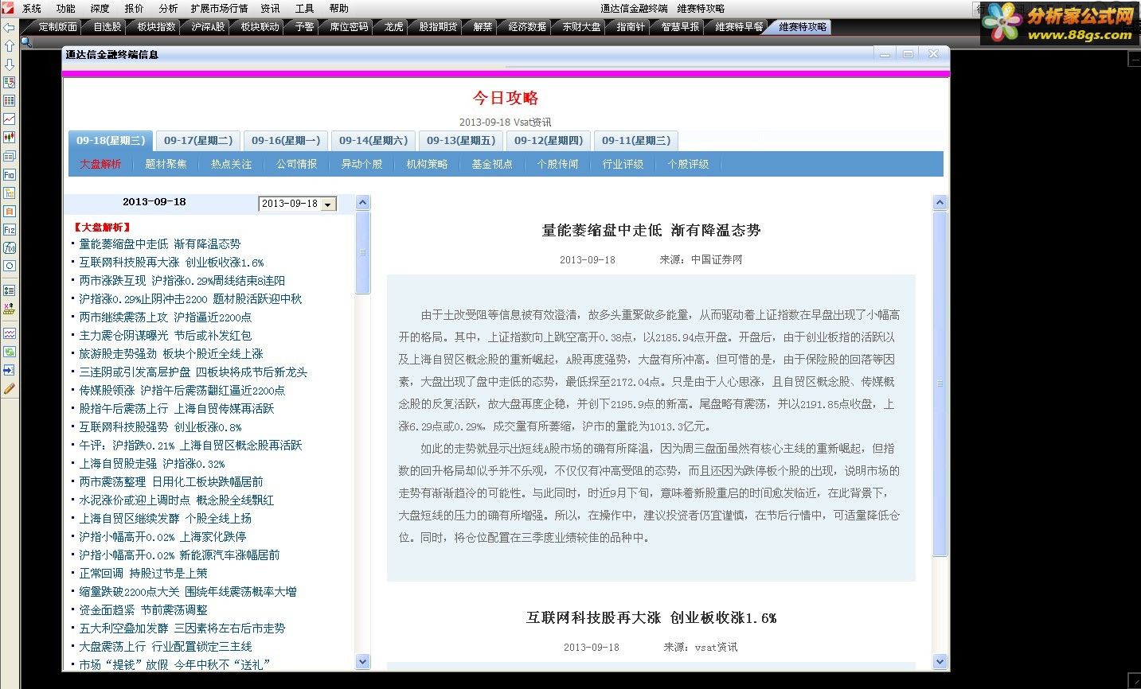Click content pane scrollbar thumb
Viewport: 1141px width, 689px height.
pos(940,383)
